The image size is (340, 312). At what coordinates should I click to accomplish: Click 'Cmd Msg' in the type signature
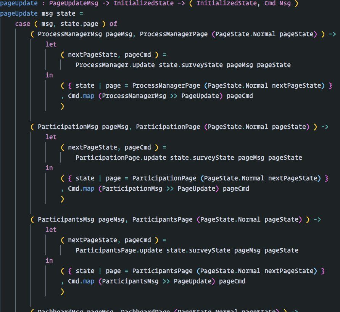[277, 3]
